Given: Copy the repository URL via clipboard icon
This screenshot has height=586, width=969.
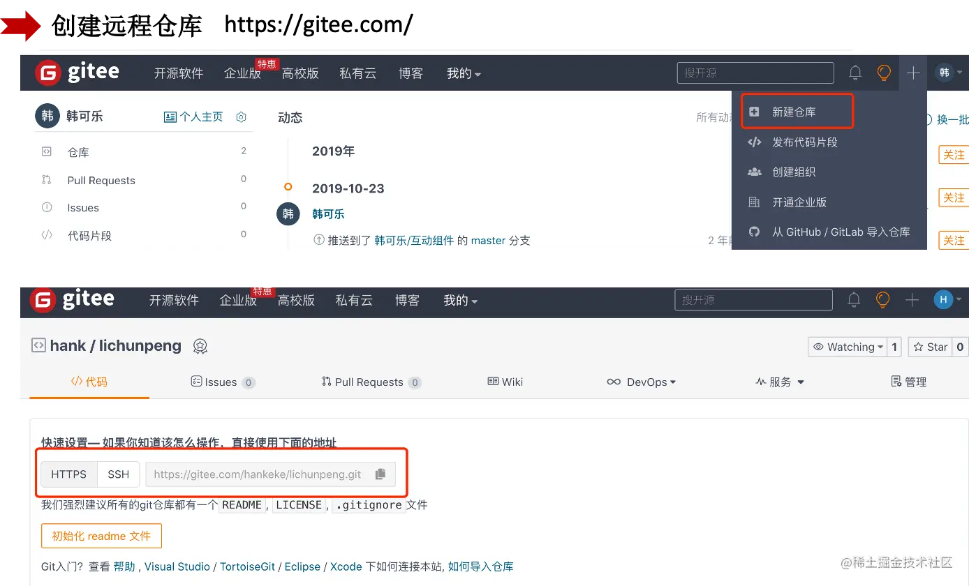Looking at the screenshot, I should (380, 474).
